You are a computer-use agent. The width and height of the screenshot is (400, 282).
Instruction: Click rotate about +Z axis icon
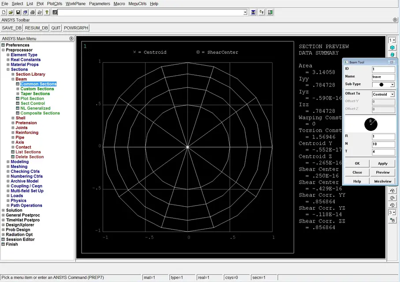(393, 198)
